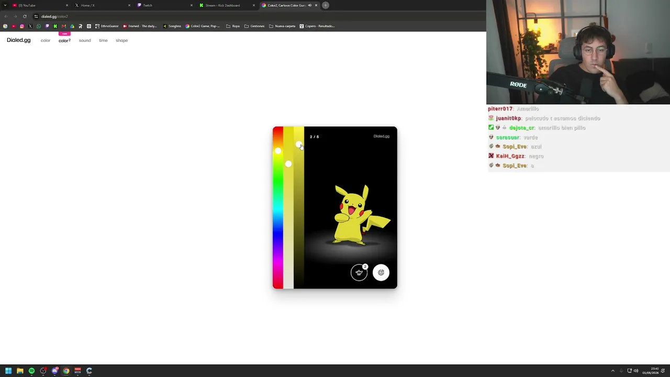
Task: Open the volume control in system tray
Action: [636, 371]
